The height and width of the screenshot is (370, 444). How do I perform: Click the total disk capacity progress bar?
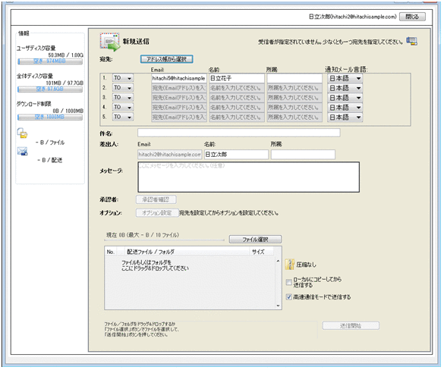50,89
